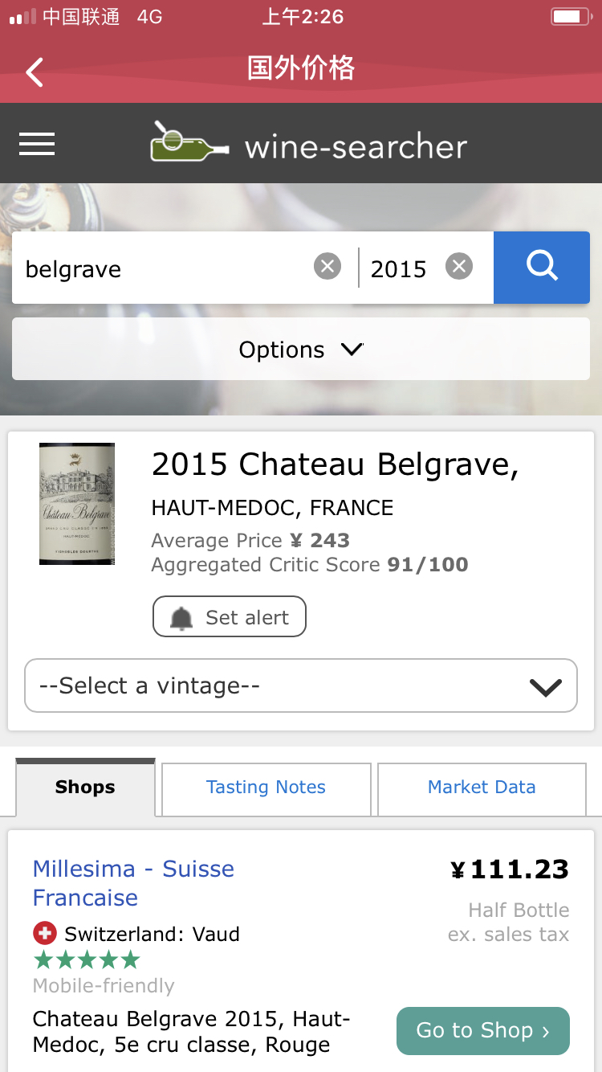Screen dimensions: 602x1072
Task: Switch to the Tasting Notes tab
Action: point(266,788)
